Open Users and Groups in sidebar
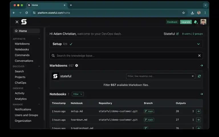 click(27, 115)
